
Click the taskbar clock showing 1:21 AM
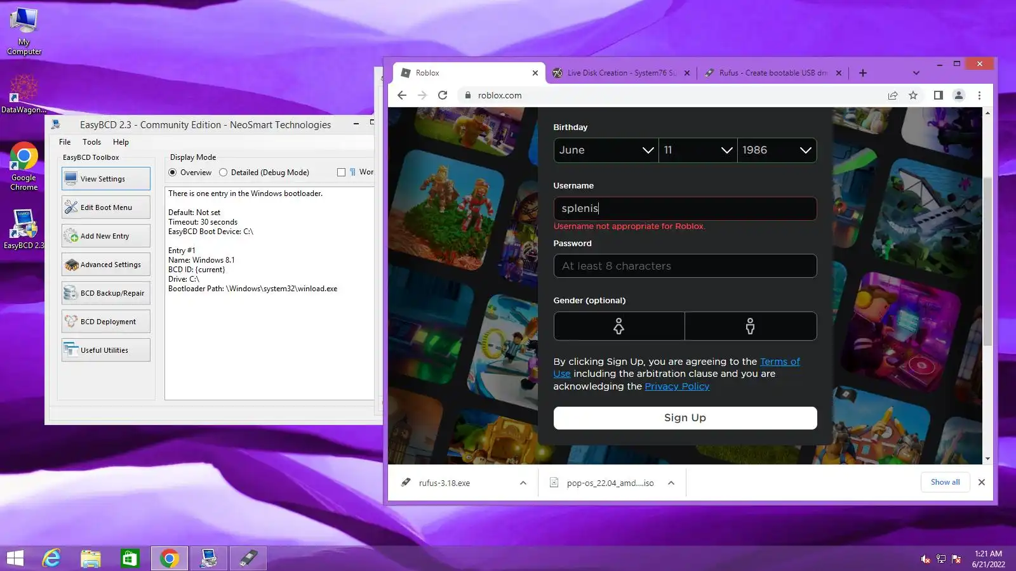pos(988,558)
